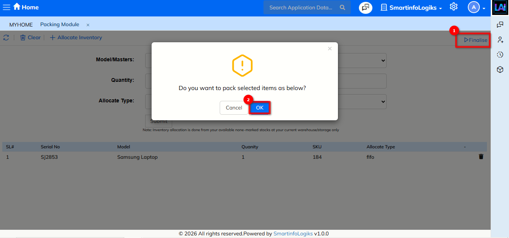Open the settings gear icon
Screen dimensions: 509x238
(454, 7)
